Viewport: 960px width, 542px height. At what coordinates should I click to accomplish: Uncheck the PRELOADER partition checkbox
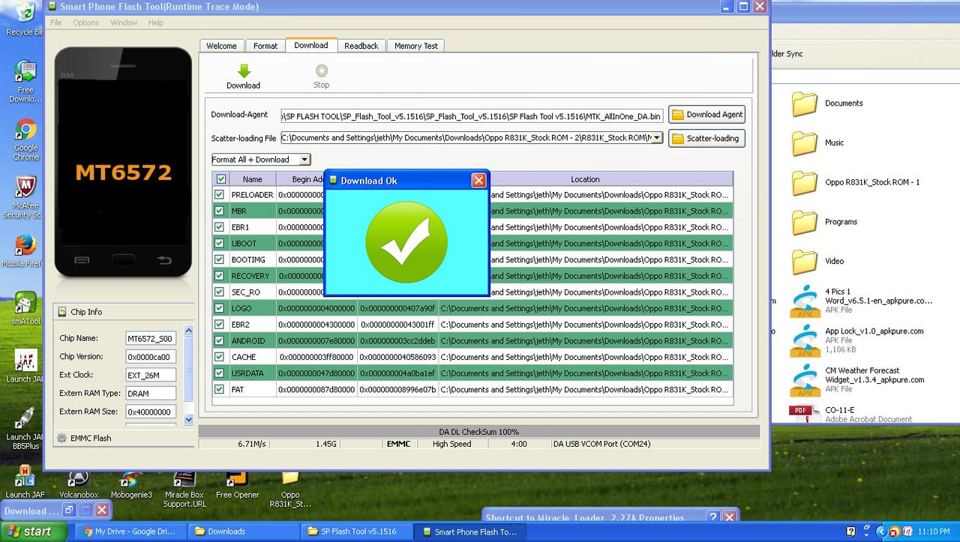[219, 194]
